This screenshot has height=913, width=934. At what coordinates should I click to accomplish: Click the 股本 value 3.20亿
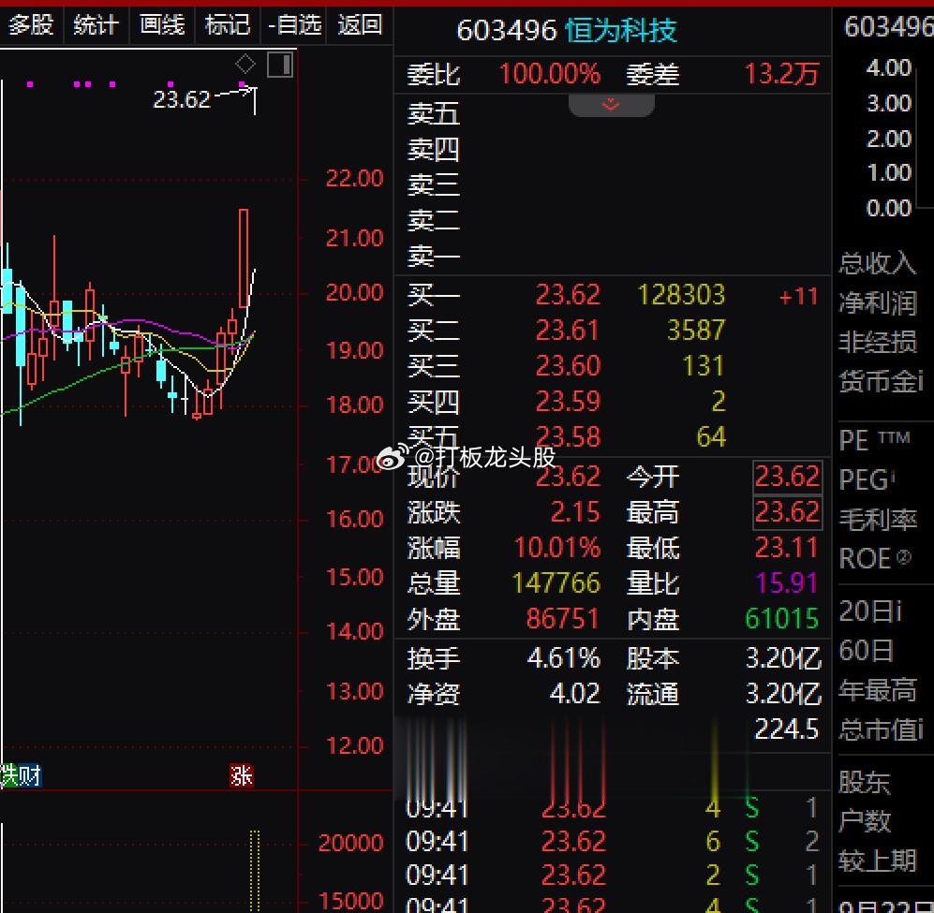pyautogui.click(x=783, y=658)
